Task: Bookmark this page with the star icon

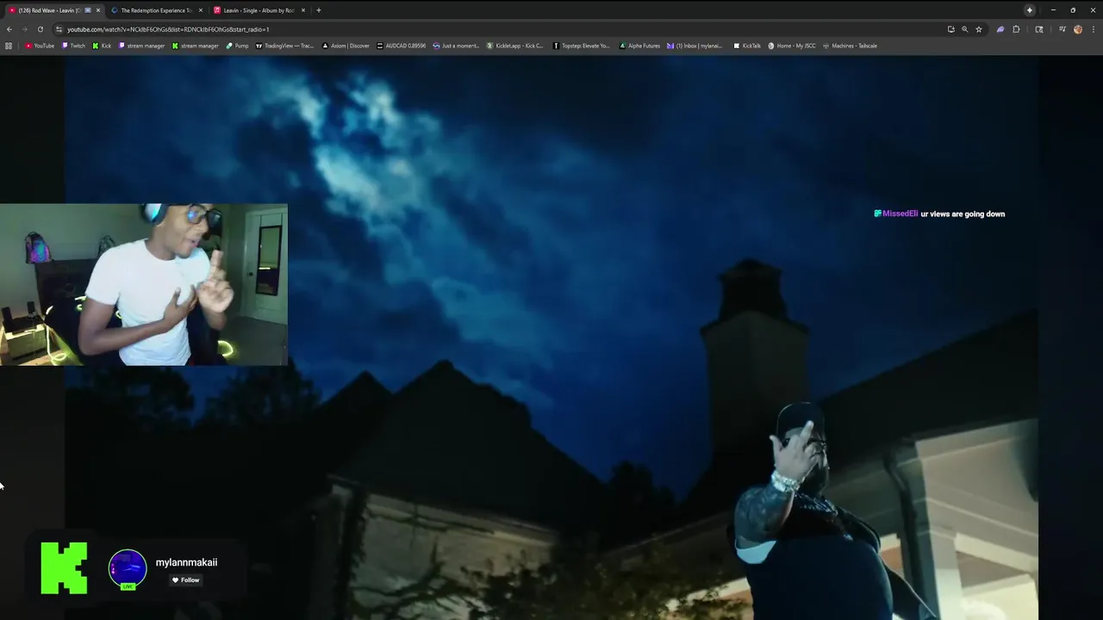Action: pos(979,29)
